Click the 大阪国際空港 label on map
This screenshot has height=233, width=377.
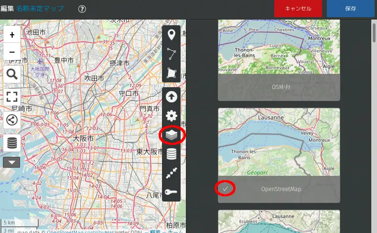click(40, 71)
